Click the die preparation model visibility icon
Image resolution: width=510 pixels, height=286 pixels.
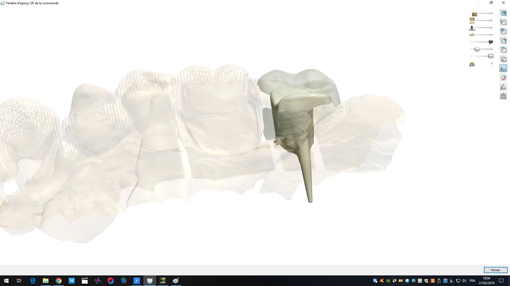[x=472, y=64]
